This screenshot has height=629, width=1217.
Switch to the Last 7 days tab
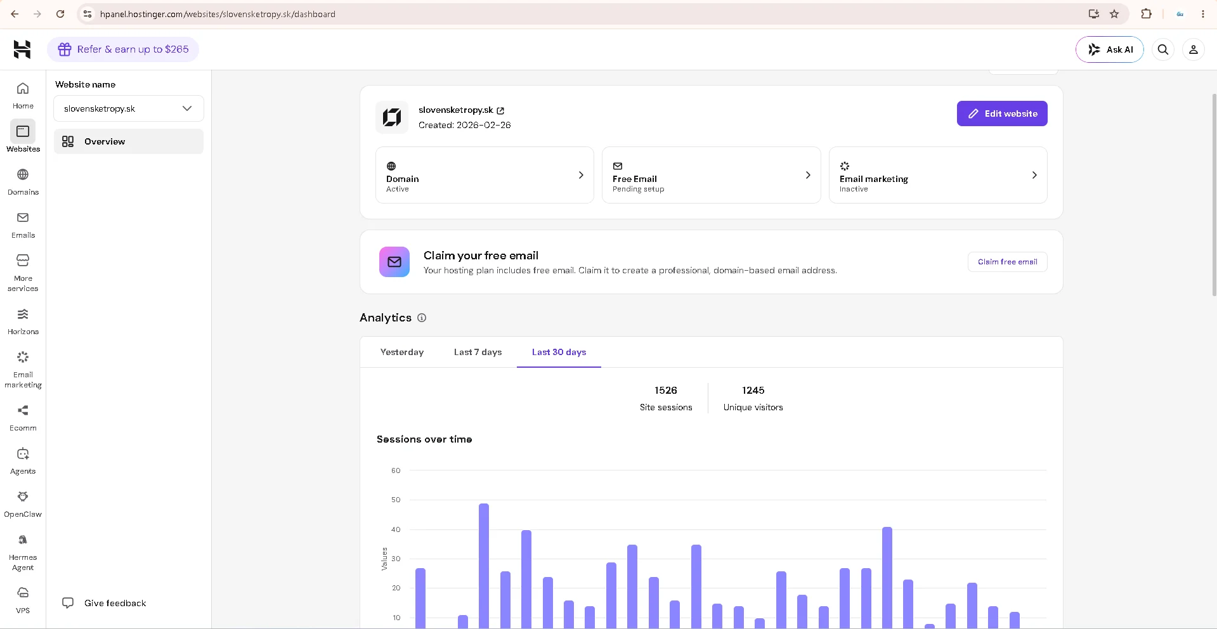(x=478, y=352)
